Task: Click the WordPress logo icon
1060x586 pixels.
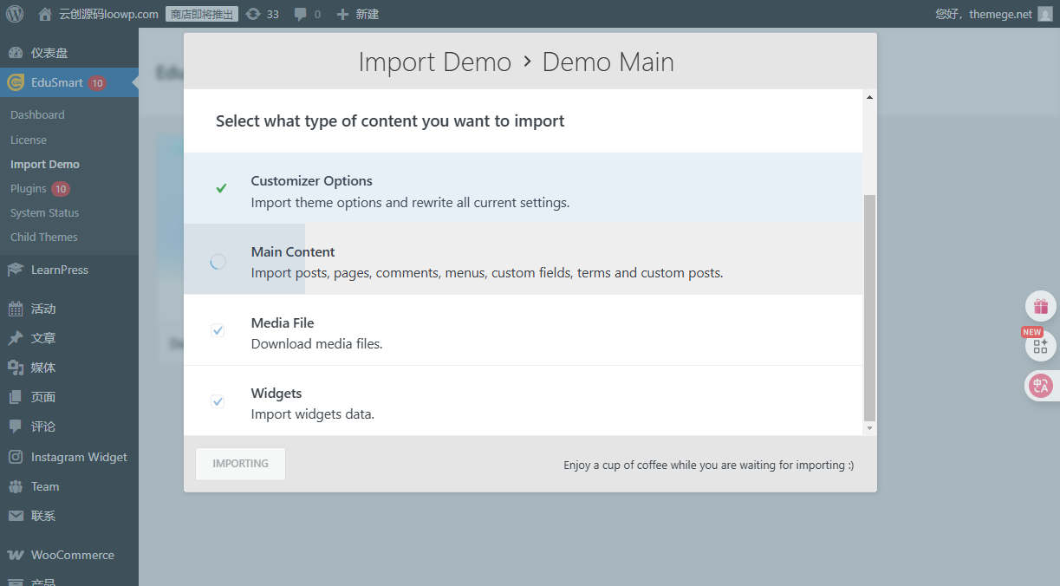Action: [15, 14]
